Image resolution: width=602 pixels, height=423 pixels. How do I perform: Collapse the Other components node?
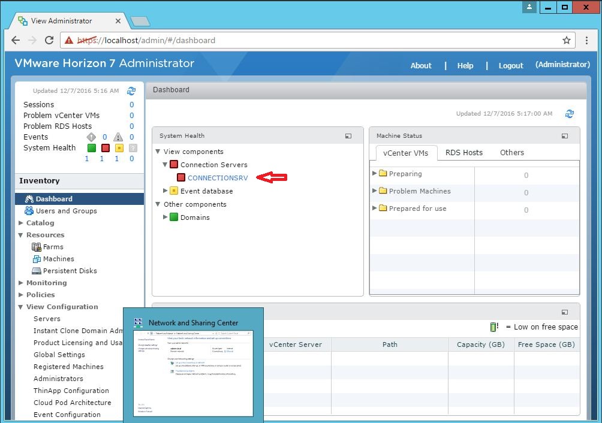pyautogui.click(x=158, y=204)
